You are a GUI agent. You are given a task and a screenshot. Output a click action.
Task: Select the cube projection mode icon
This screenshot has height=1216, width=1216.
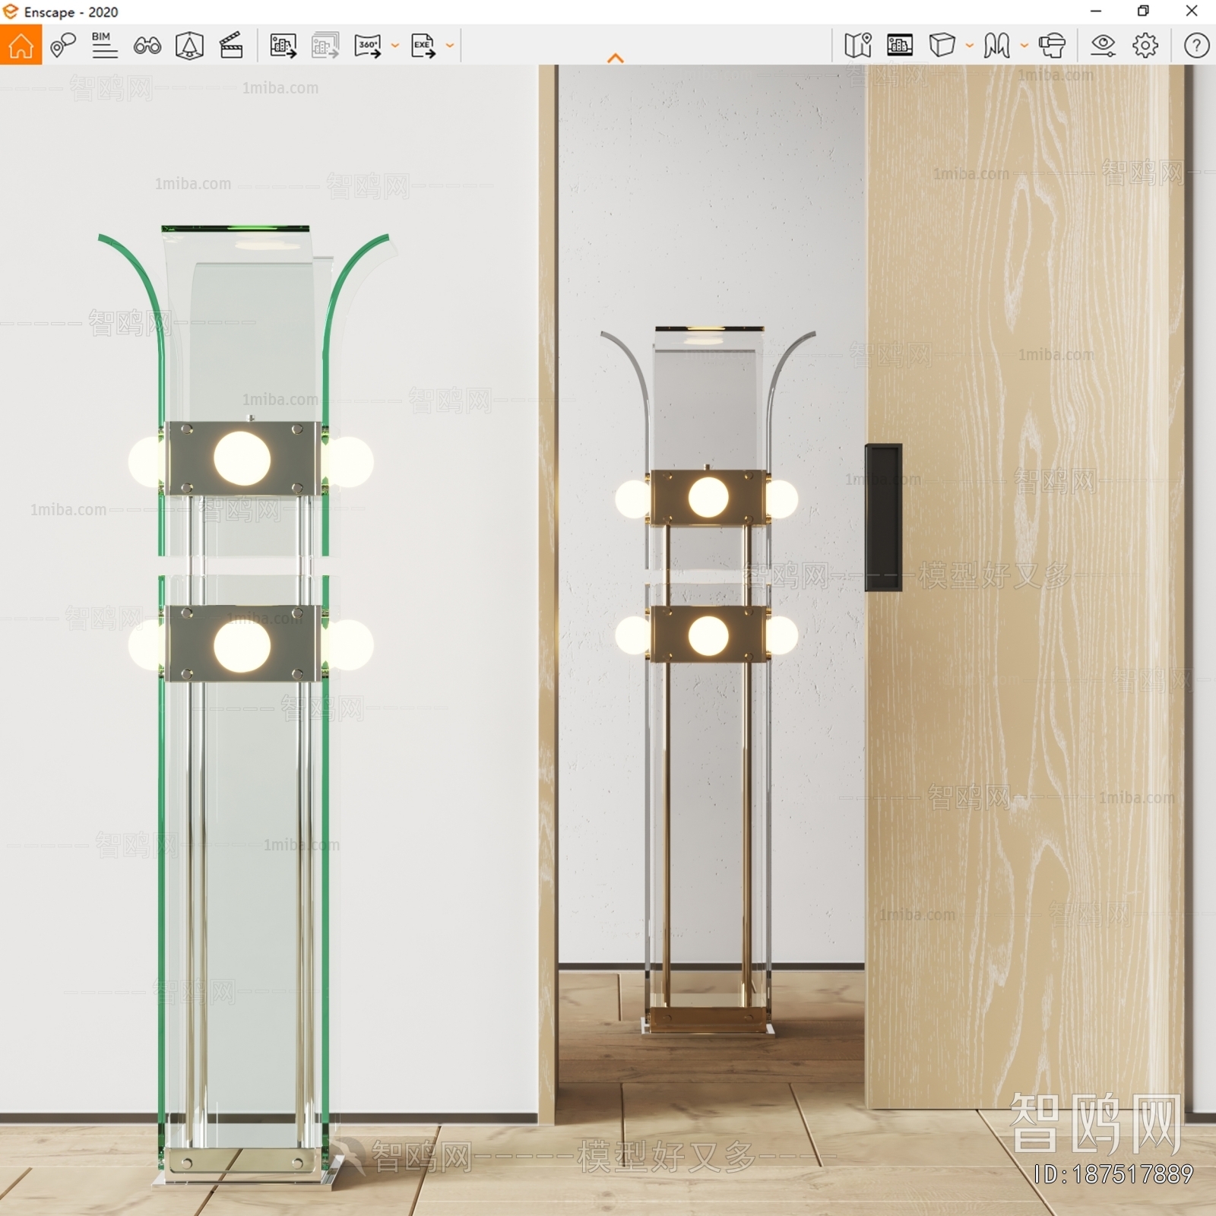(x=942, y=45)
